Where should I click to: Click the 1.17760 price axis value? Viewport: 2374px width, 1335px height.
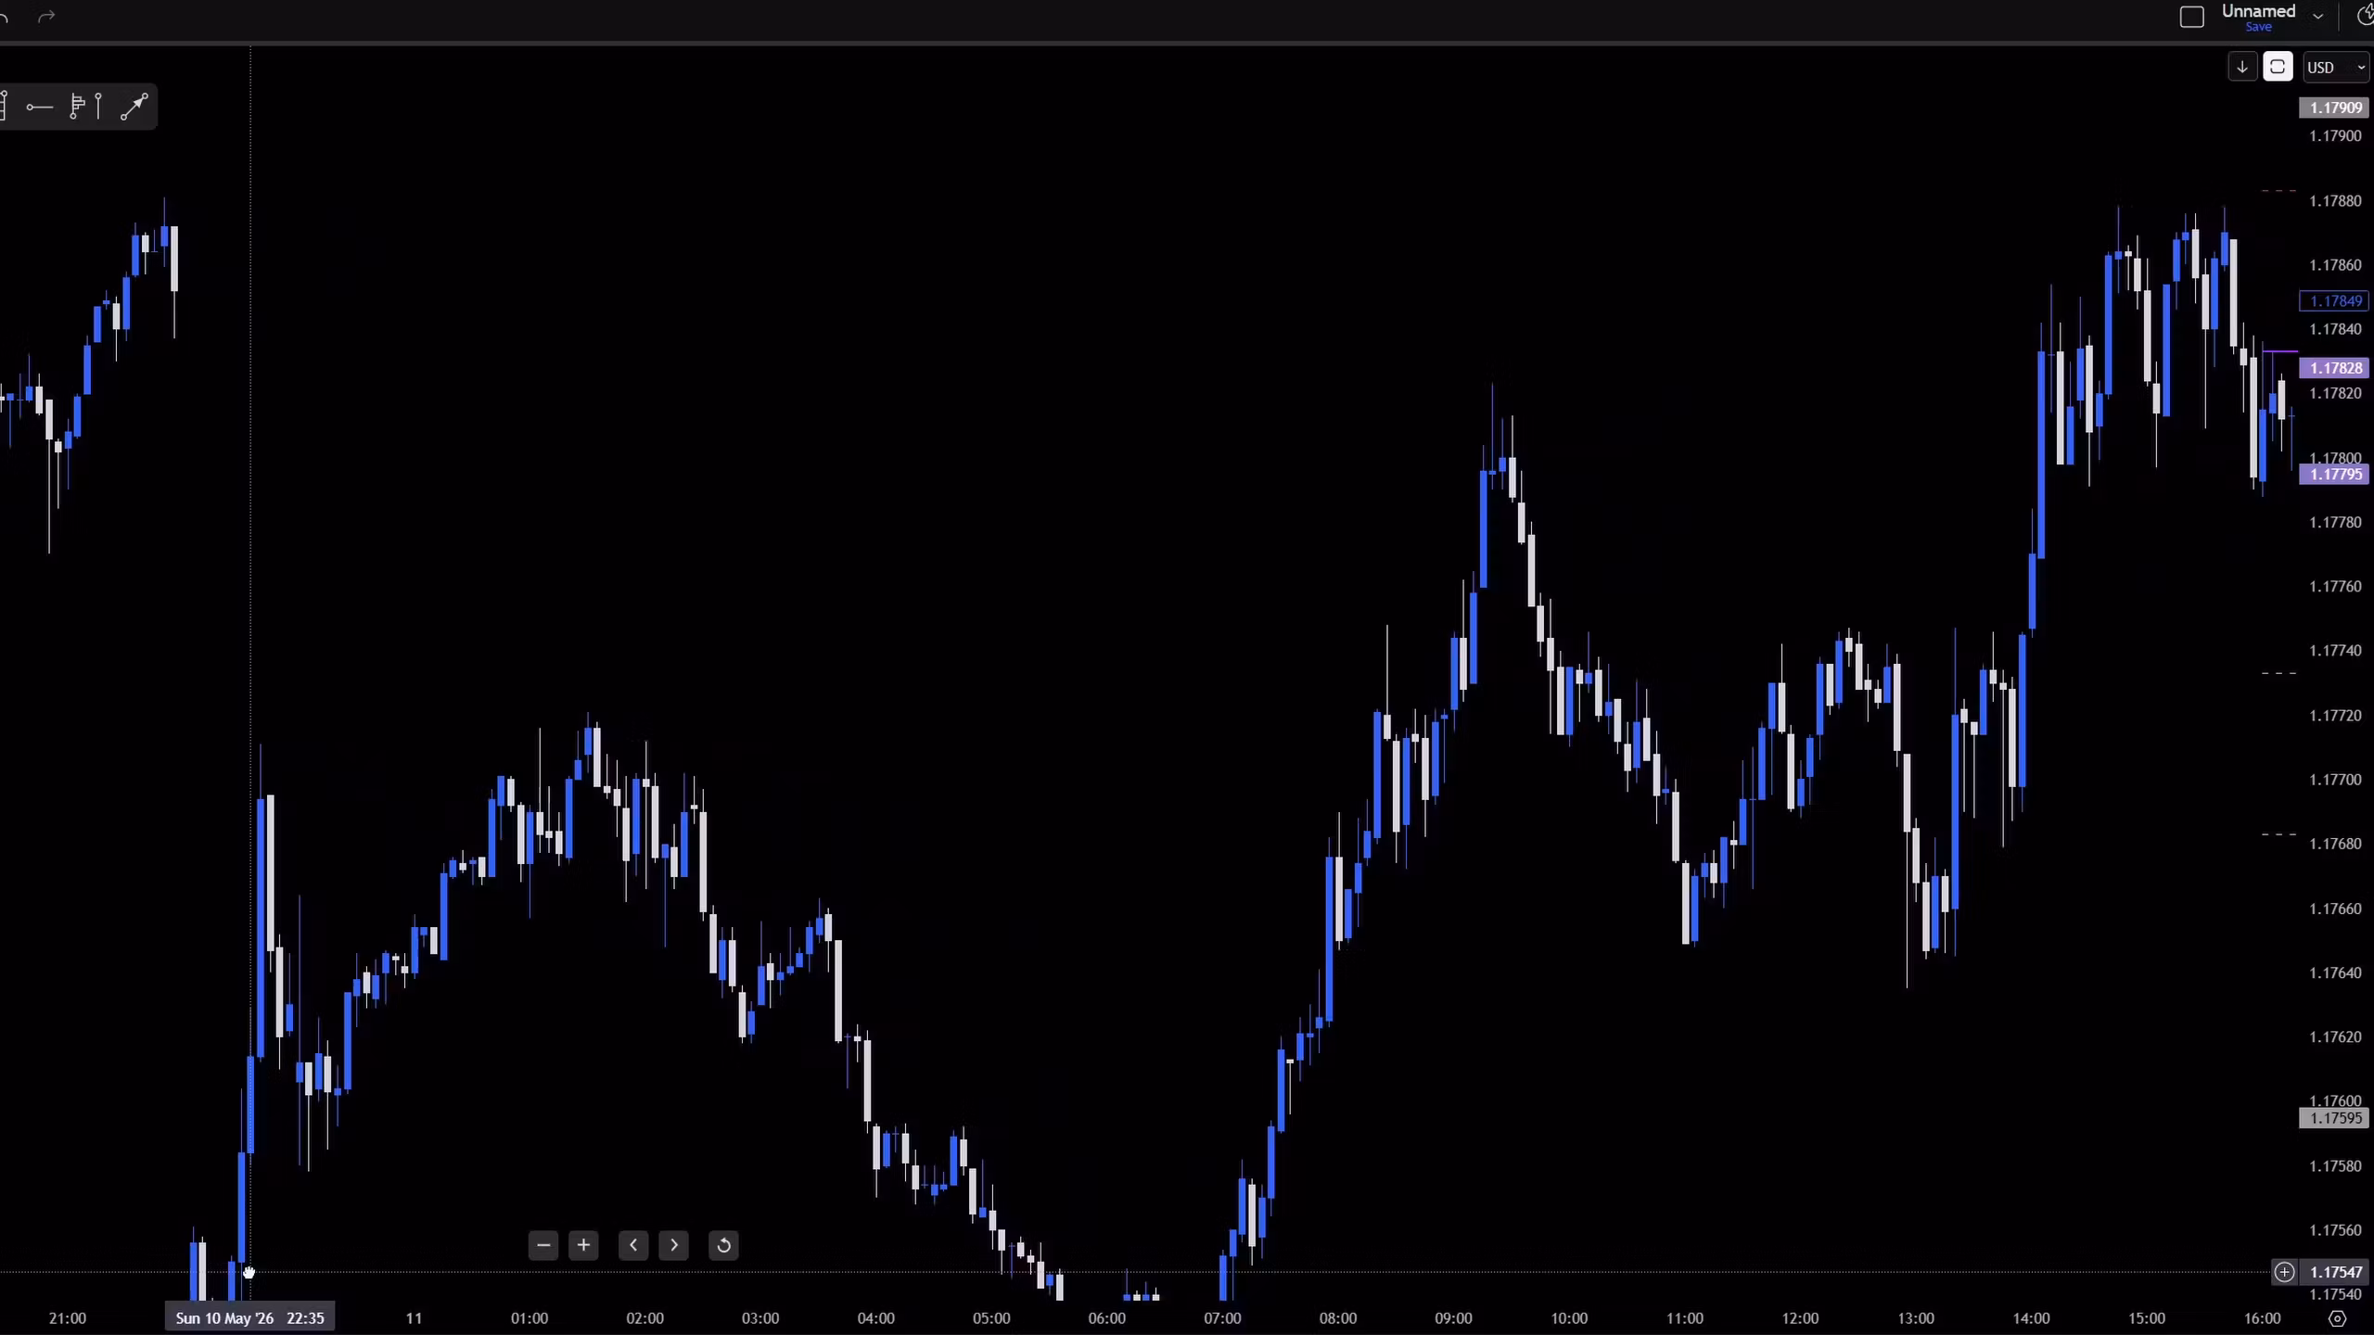coord(2335,587)
